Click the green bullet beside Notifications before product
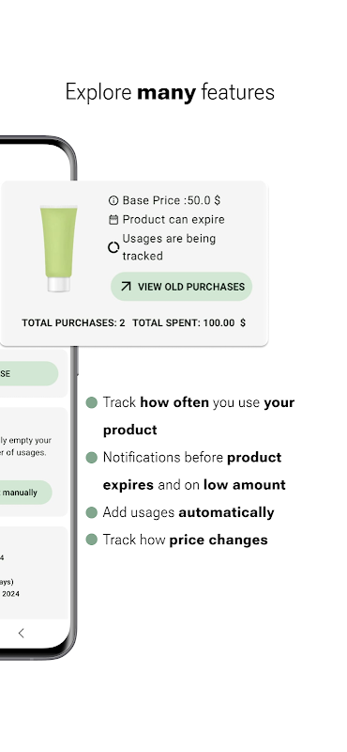 (91, 458)
